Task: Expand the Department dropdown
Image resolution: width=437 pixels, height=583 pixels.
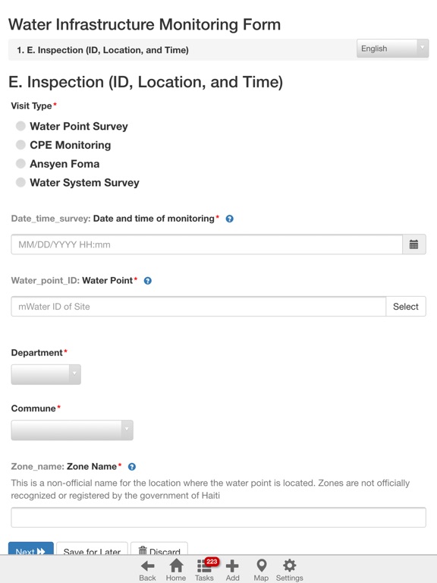Action: pos(46,374)
